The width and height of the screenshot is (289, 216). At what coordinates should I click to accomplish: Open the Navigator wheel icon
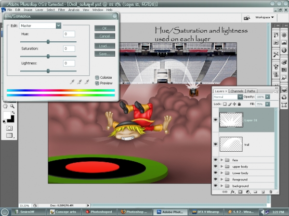click(284, 35)
